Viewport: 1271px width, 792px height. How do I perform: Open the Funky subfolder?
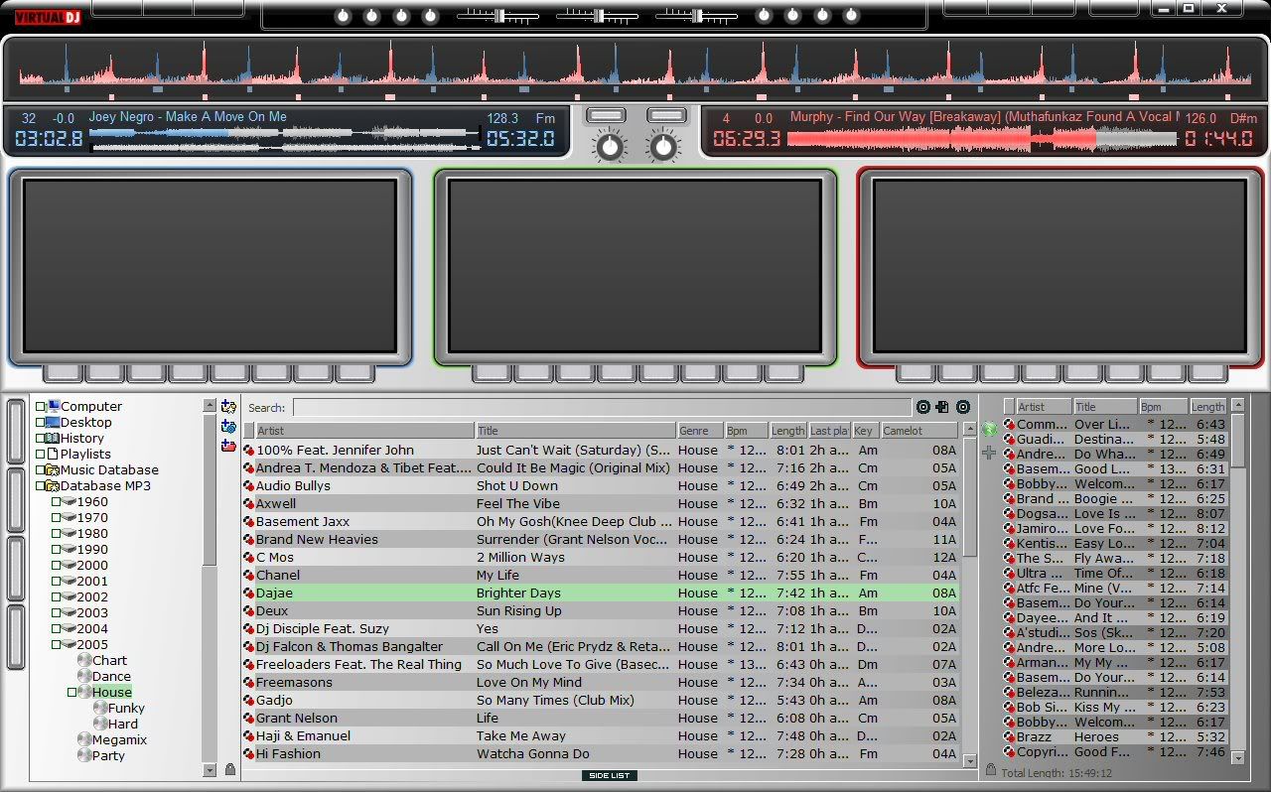126,708
